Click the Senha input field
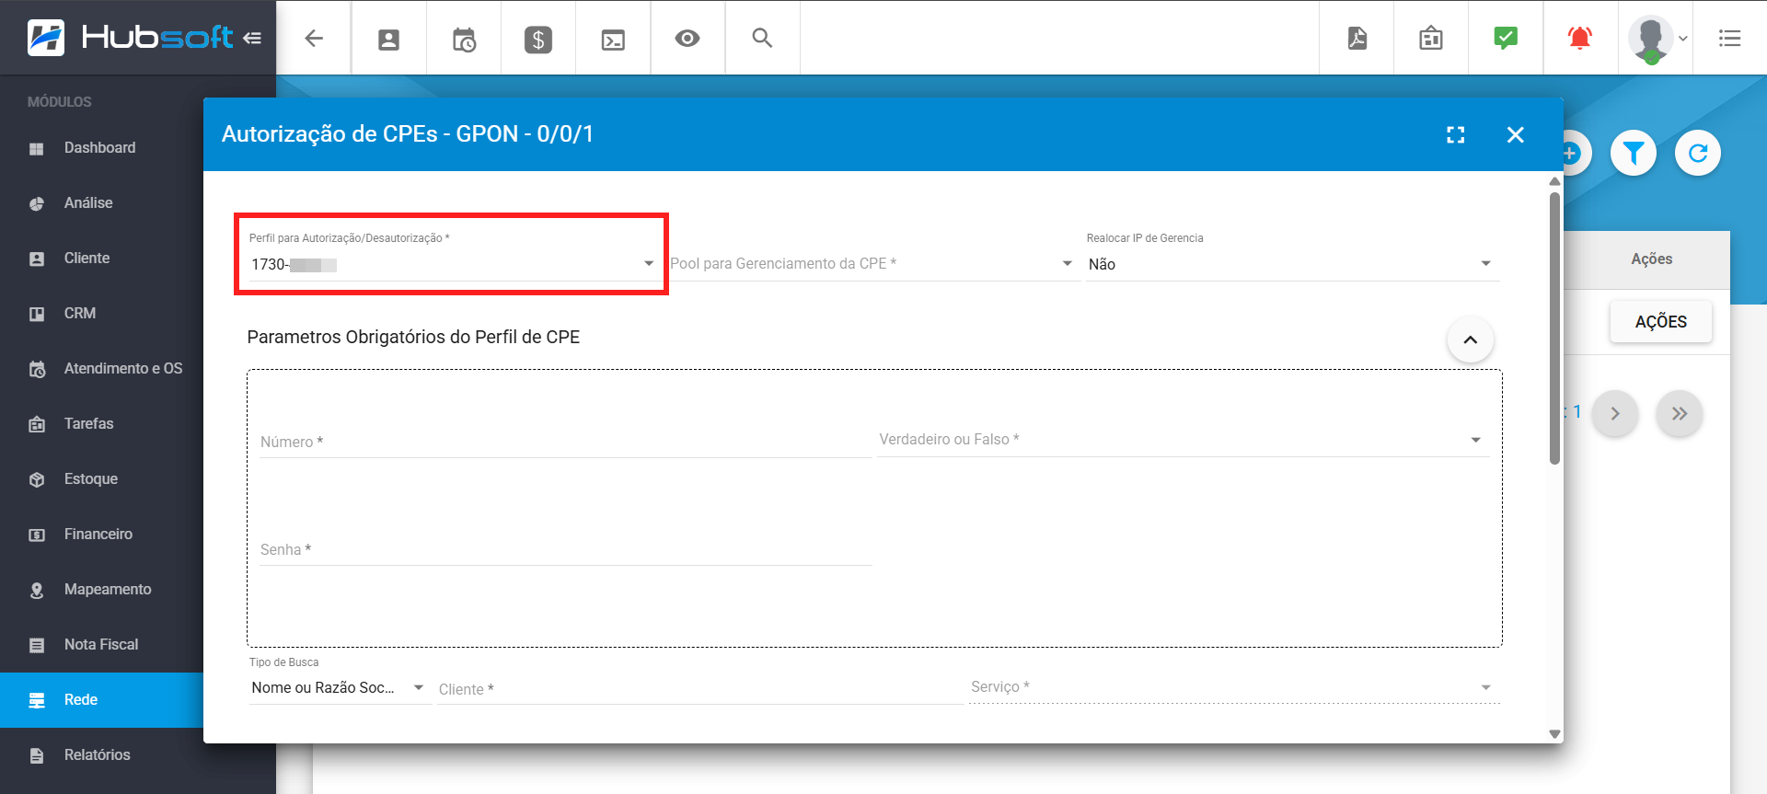The height and width of the screenshot is (794, 1767). [565, 549]
